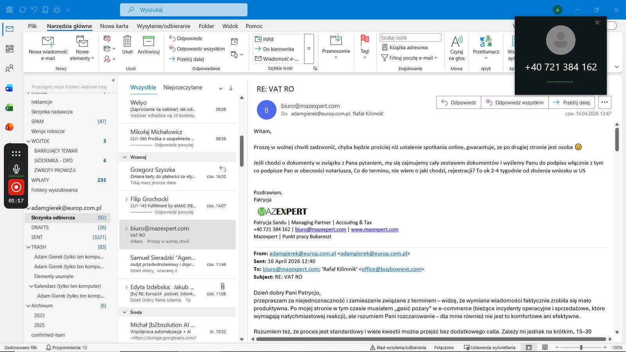The height and width of the screenshot is (352, 626).
Task: Open the Skrzynka odbiorcza inbox folder
Action: 68,218
